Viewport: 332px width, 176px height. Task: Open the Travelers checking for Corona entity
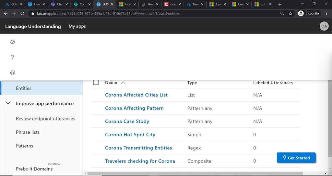click(140, 161)
